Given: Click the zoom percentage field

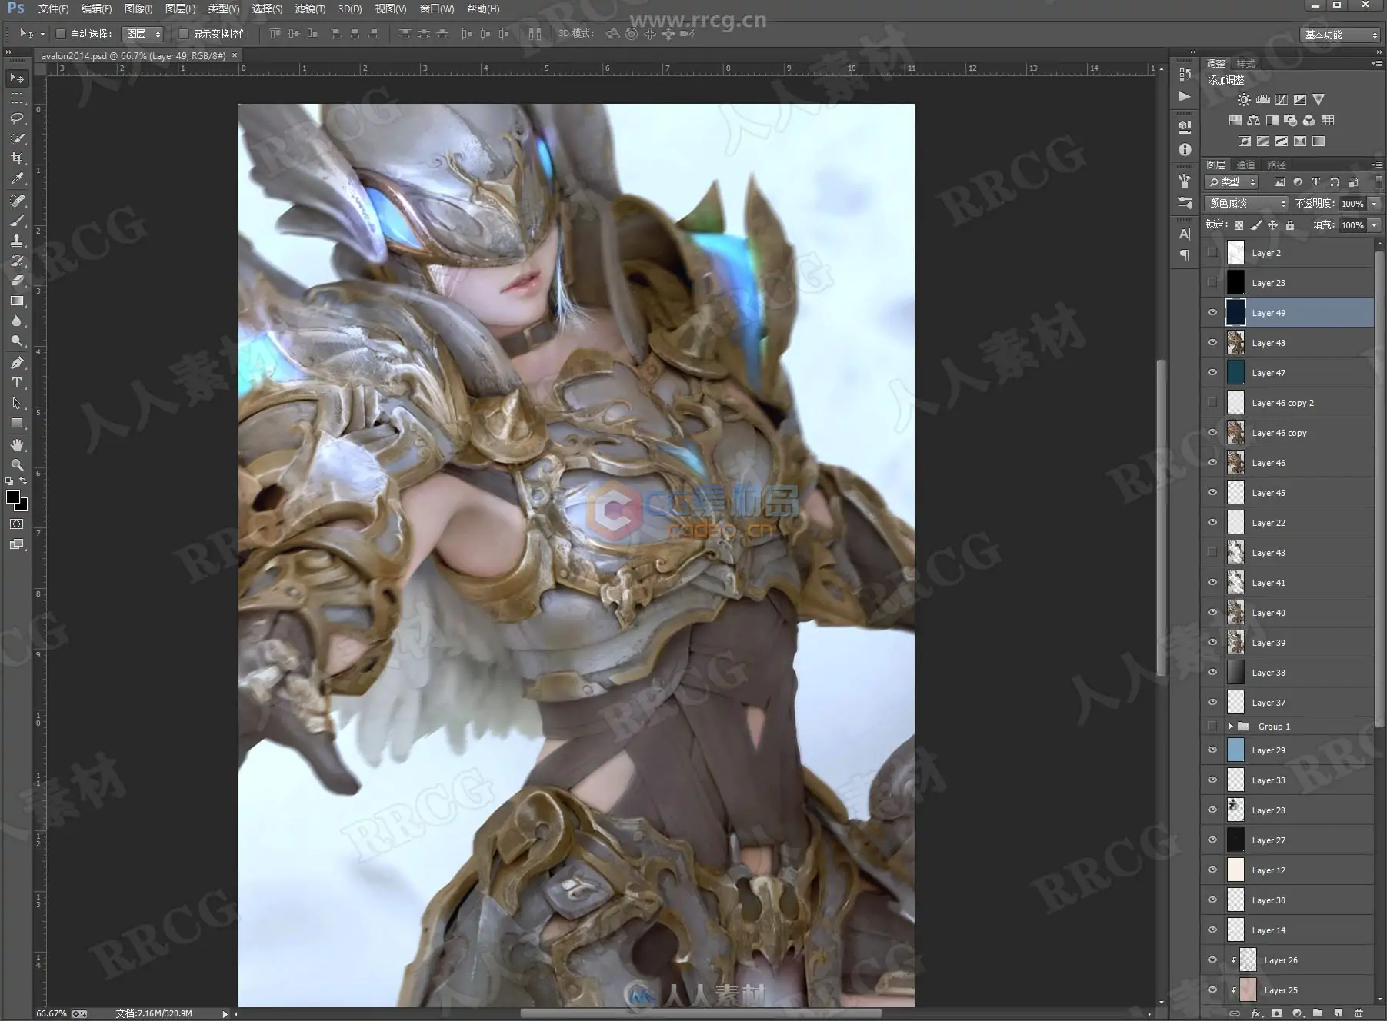Looking at the screenshot, I should (x=51, y=1014).
